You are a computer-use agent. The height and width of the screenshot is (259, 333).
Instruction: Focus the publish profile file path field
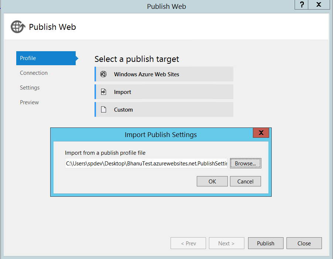pyautogui.click(x=146, y=164)
